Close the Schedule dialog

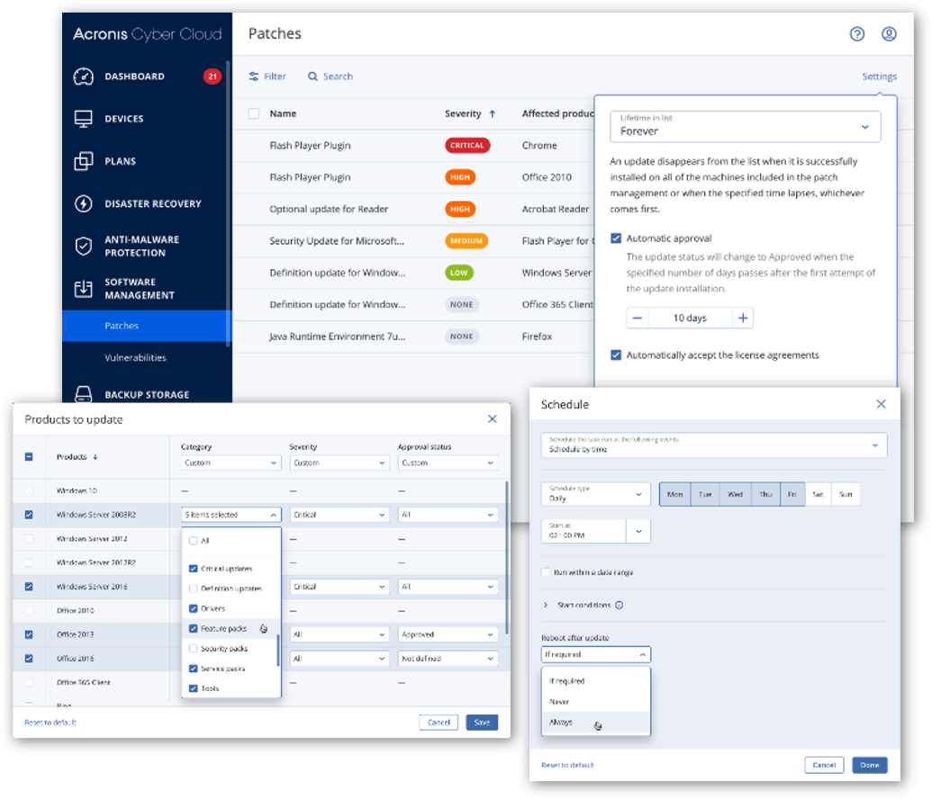(881, 404)
